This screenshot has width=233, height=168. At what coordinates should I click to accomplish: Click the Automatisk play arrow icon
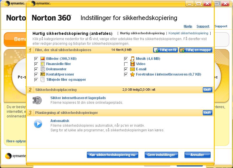pyautogui.click(x=38, y=124)
